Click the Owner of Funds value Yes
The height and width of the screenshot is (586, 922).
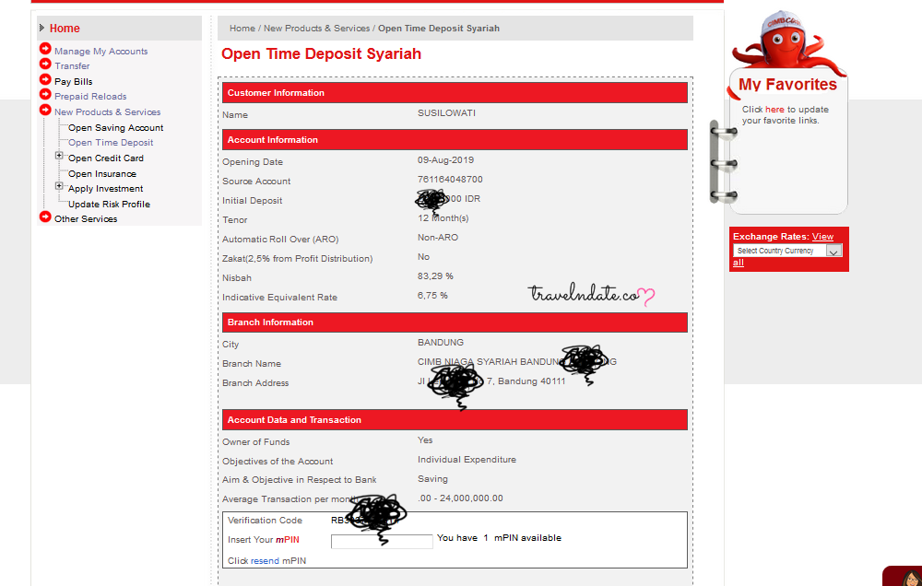(x=425, y=440)
